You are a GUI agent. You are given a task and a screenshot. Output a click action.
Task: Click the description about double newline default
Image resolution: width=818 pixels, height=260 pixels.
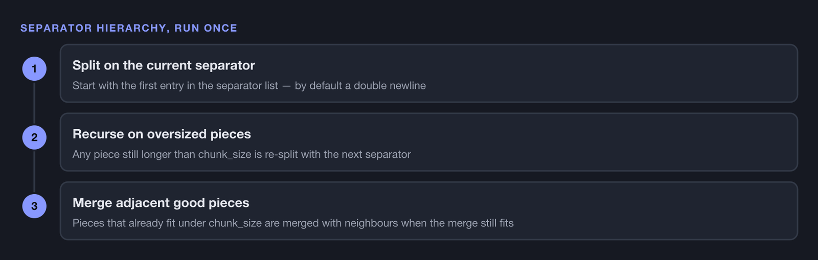tap(249, 85)
